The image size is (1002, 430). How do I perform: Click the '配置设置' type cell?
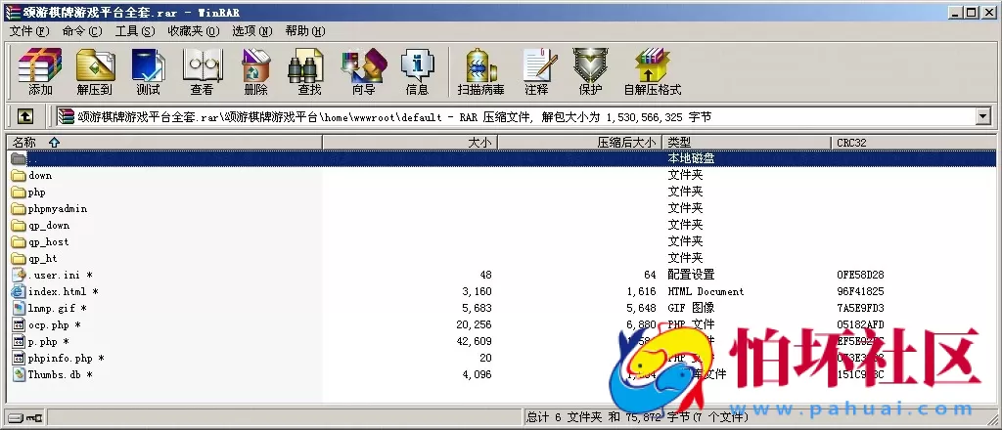click(x=692, y=275)
